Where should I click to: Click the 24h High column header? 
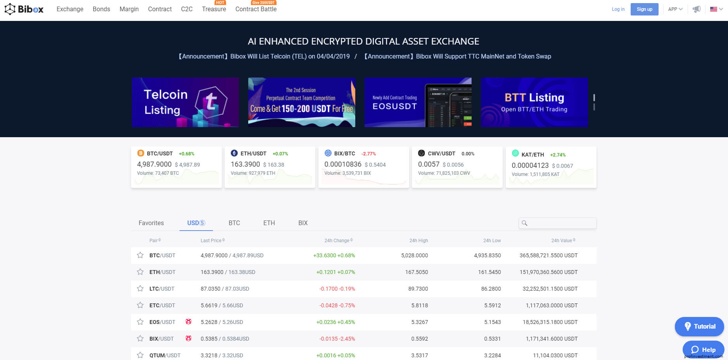pos(418,240)
